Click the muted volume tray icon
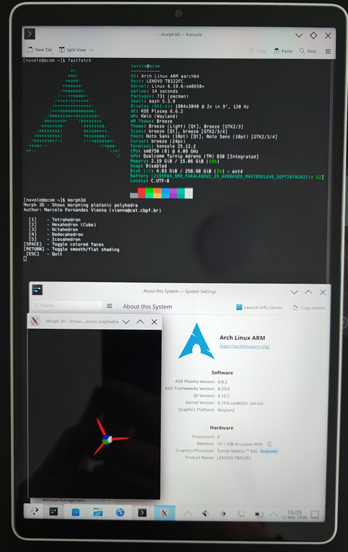 tap(205, 513)
